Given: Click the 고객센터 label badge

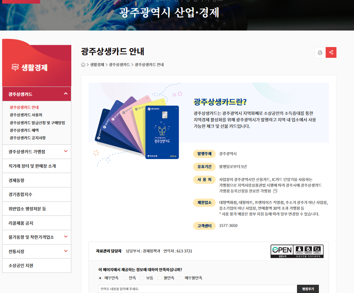Looking at the screenshot, I should (204, 225).
